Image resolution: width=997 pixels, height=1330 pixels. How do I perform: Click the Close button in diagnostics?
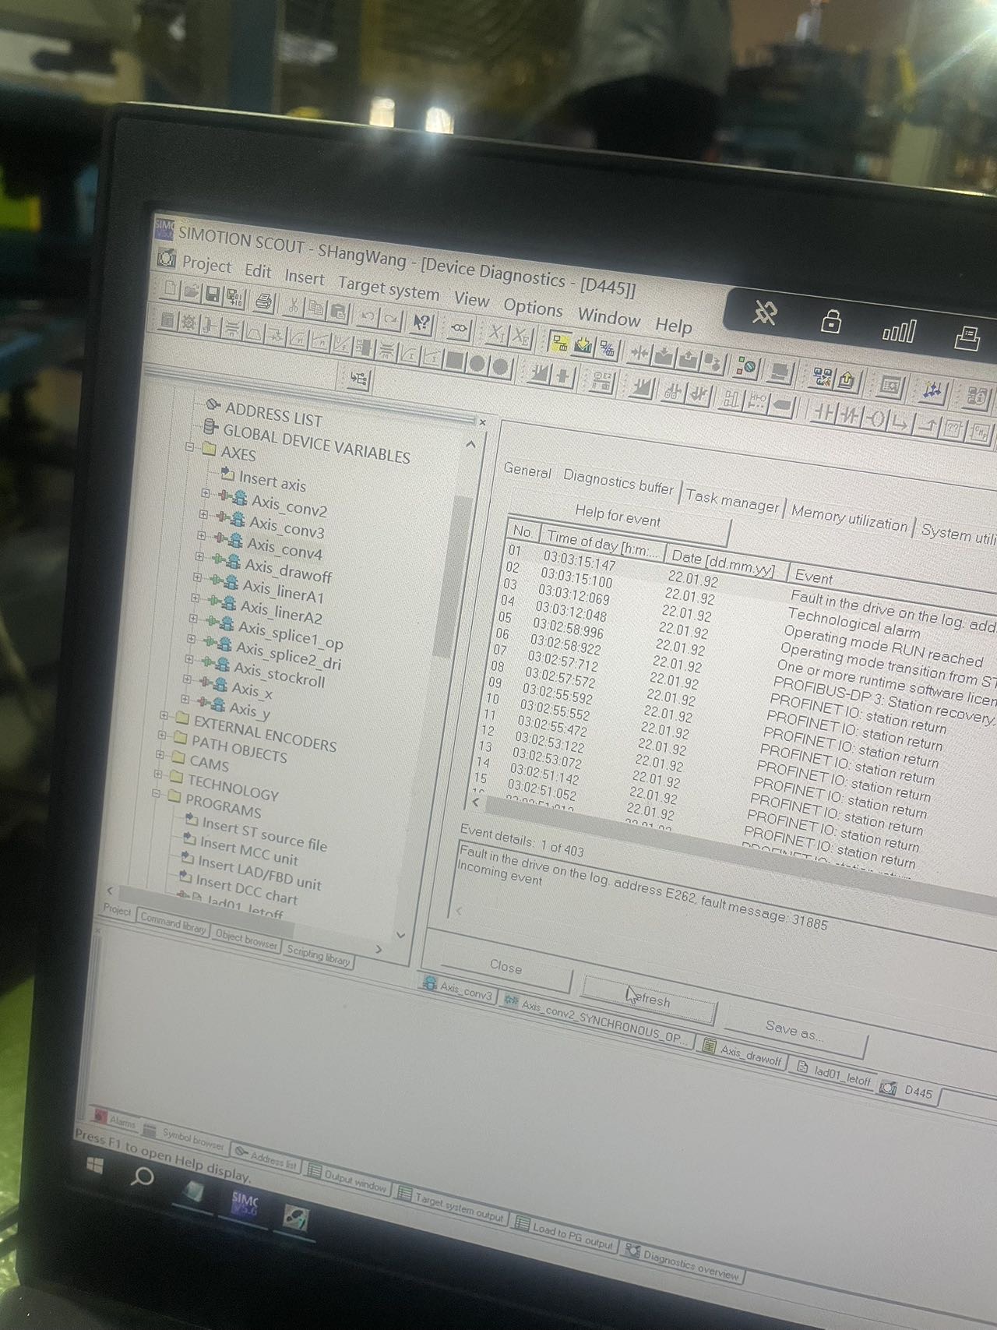coord(506,966)
